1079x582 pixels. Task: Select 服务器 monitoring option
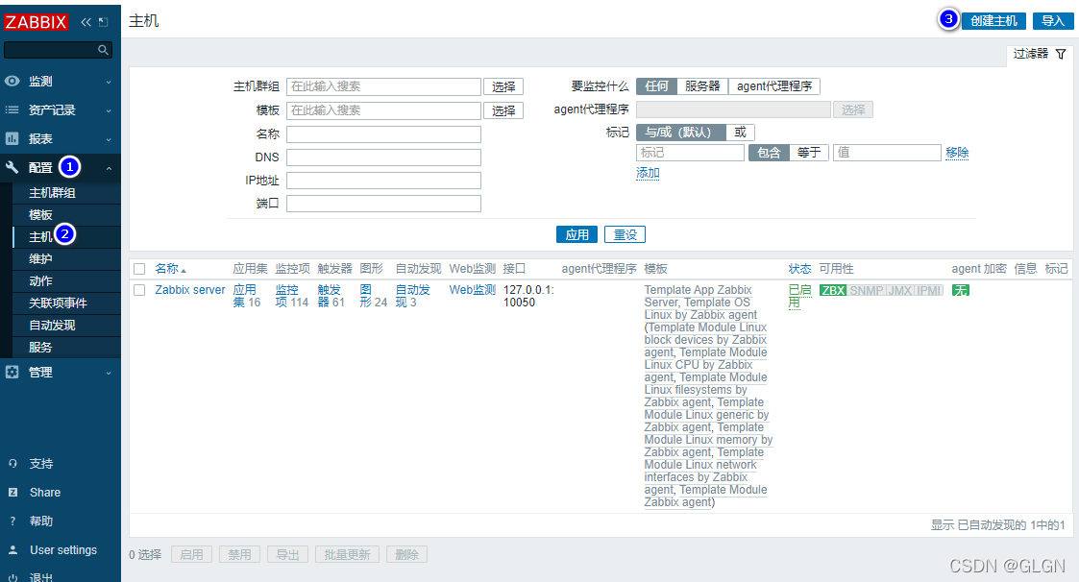click(702, 86)
